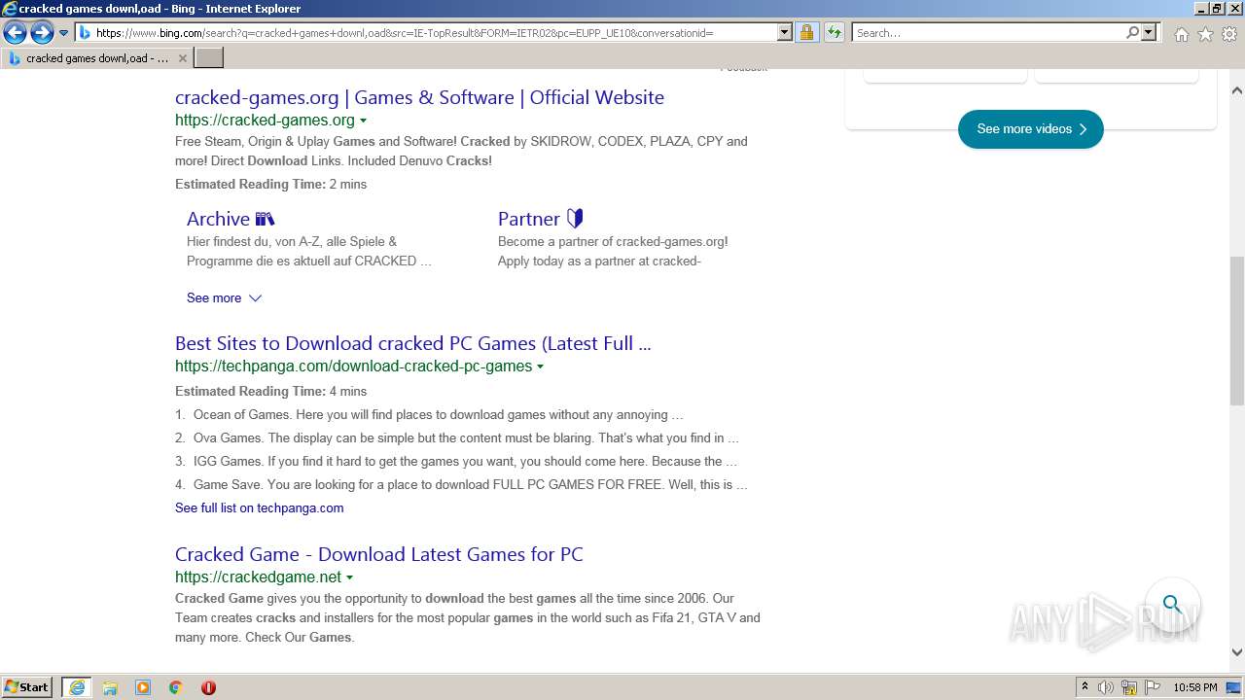Open Best Sites to Download cracked PC Games
This screenshot has height=700, width=1245.
413,343
